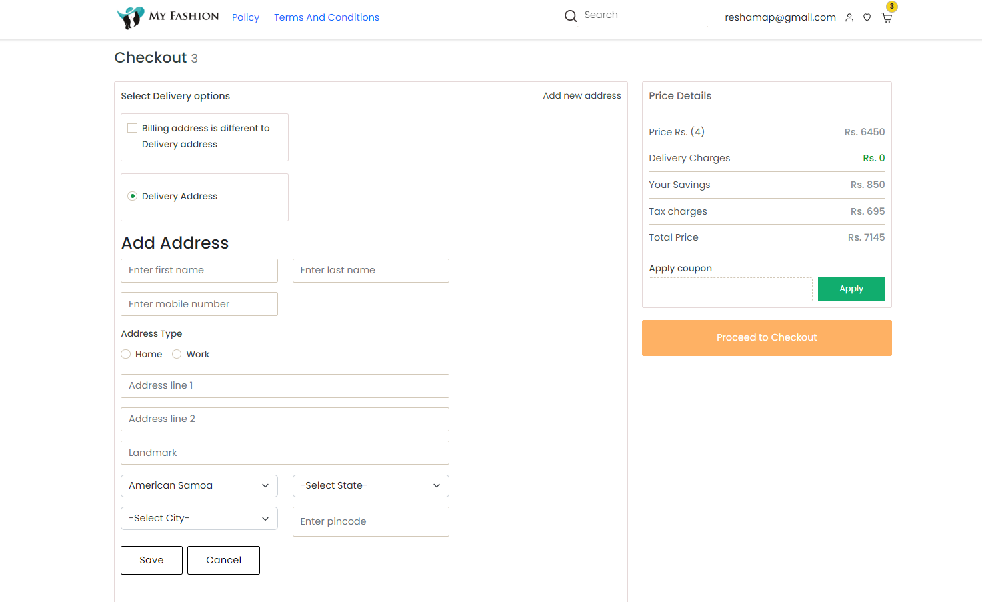Open the Policy page link
The height and width of the screenshot is (602, 982).
coord(245,17)
